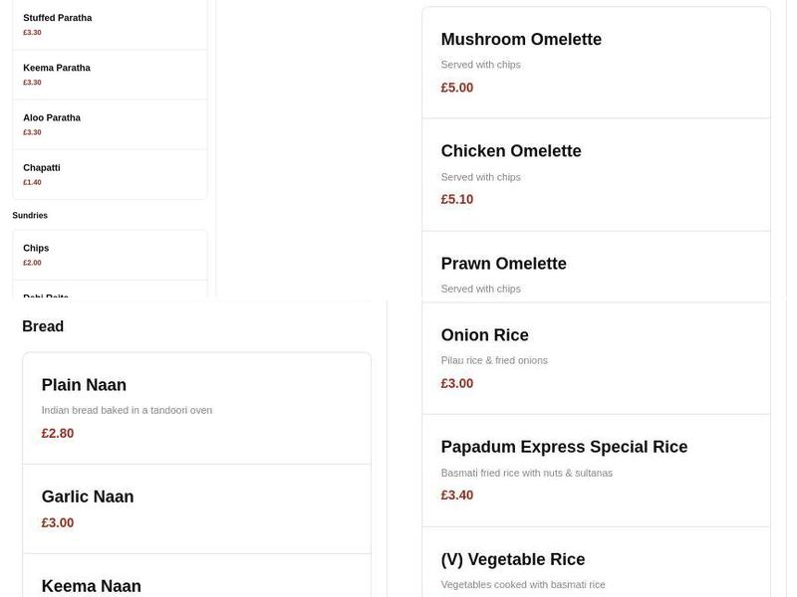Choose the (V) Vegetable Rice dish
Image resolution: width=797 pixels, height=597 pixels.
(512, 558)
